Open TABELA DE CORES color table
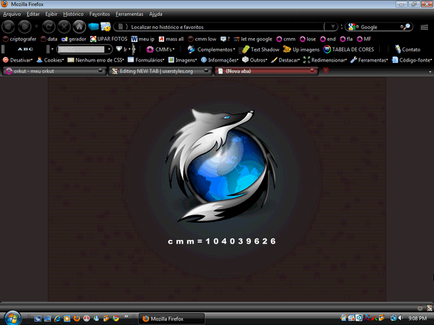This screenshot has width=434, height=325. coord(349,49)
